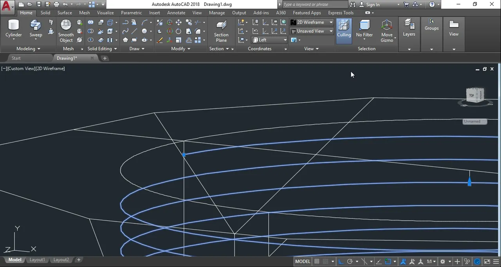Screen dimensions: 501x267
Task: Click the ViewCube TOP face
Action: click(472, 95)
